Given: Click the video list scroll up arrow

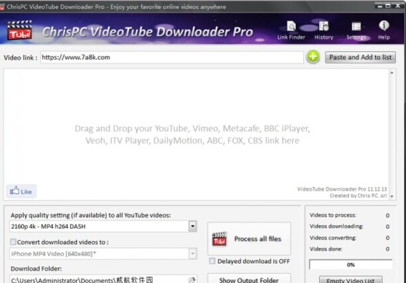Looking at the screenshot, I should pyautogui.click(x=392, y=73).
